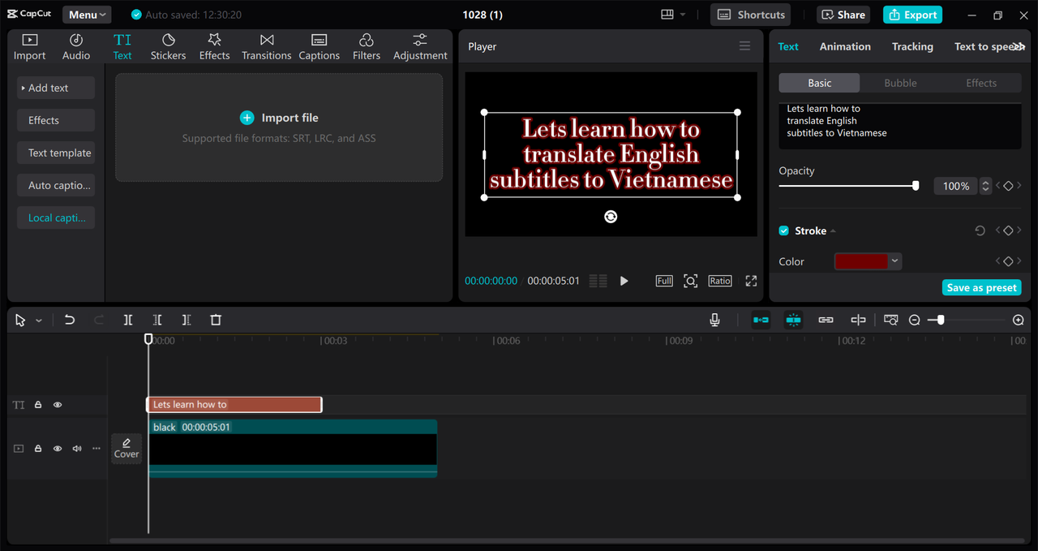Undo the last action in timeline toolbar
The image size is (1038, 551).
click(70, 320)
